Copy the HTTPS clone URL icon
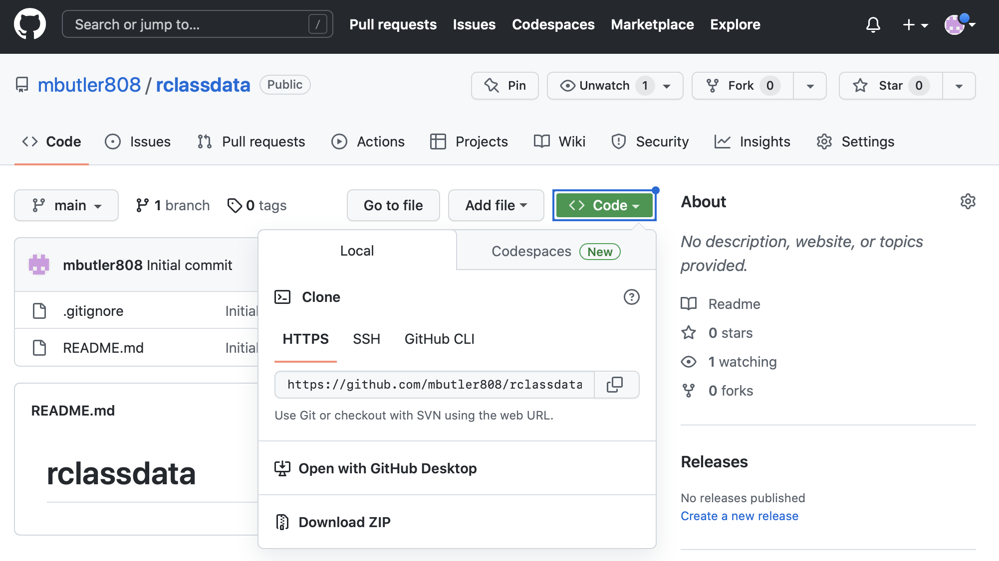Screen dimensions: 999x561 click(615, 385)
